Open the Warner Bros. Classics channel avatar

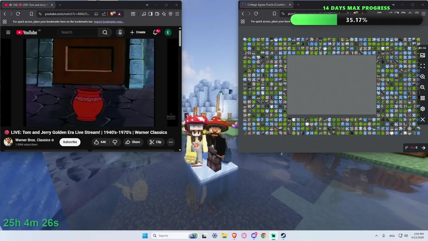(x=8, y=142)
